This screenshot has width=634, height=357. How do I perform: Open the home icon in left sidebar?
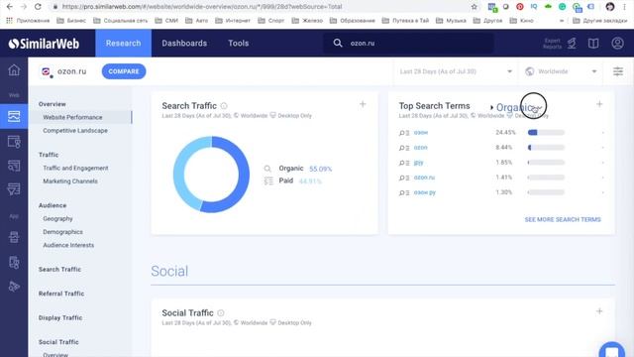(x=14, y=69)
